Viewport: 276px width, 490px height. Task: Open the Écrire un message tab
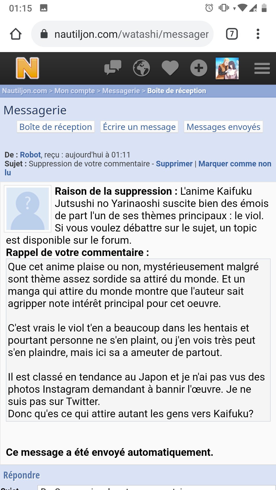139,127
